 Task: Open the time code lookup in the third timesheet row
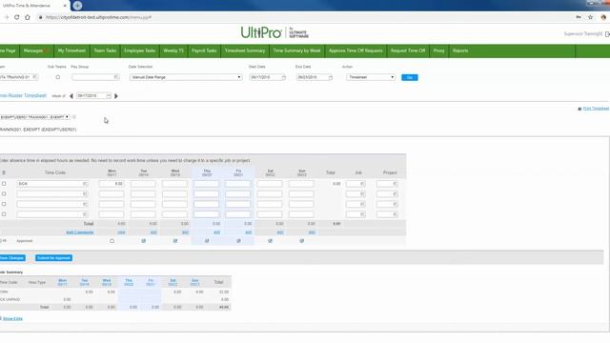pos(85,204)
